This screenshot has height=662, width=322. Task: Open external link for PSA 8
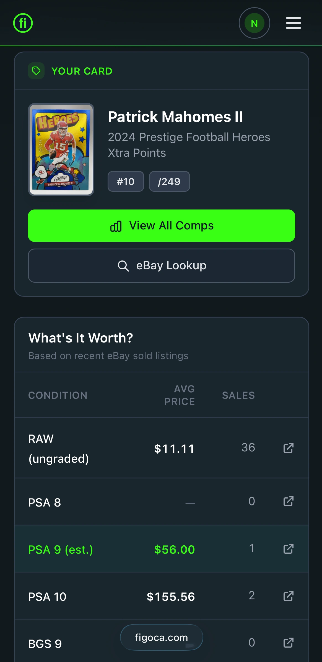(x=288, y=501)
